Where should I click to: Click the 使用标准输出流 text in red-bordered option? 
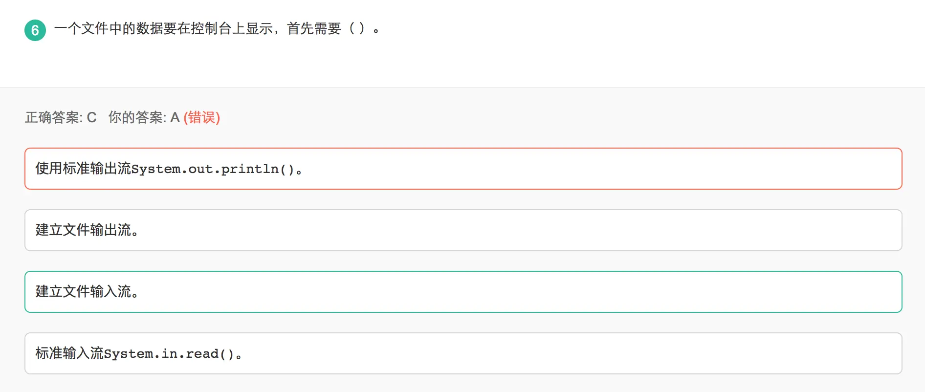click(83, 169)
